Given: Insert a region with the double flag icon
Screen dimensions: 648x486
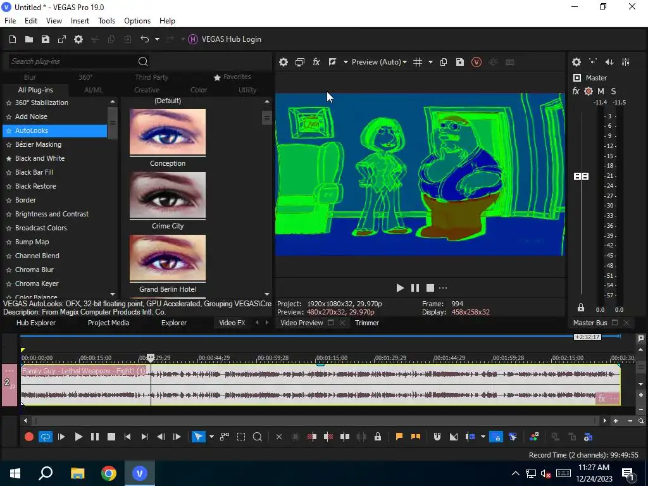Looking at the screenshot, I should pyautogui.click(x=416, y=437).
